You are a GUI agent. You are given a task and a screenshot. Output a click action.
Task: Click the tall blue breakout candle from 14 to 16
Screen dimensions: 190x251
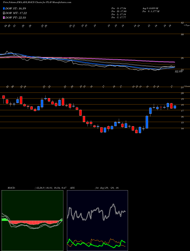tap(147, 122)
